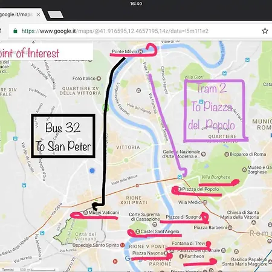Screen dimensions: 272x272
Task: Select Villa Medici map marker
Action: (205, 202)
